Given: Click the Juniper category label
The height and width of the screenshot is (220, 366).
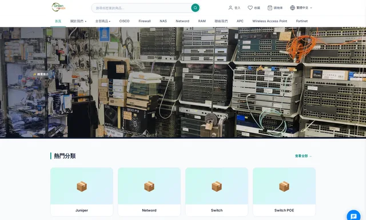Looking at the screenshot, I should pyautogui.click(x=82, y=210).
